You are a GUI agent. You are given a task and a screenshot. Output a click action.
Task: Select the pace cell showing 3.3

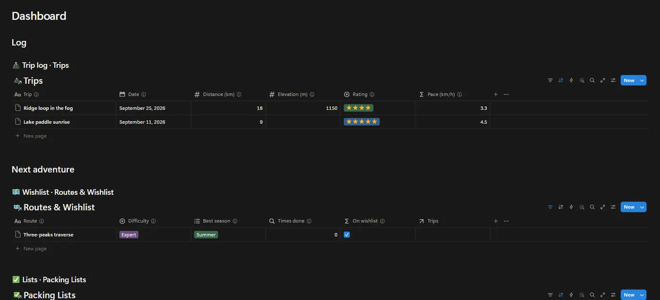pos(453,108)
